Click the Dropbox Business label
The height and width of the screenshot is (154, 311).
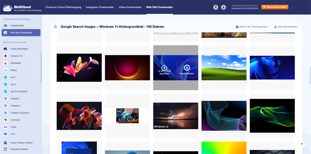click(x=20, y=113)
